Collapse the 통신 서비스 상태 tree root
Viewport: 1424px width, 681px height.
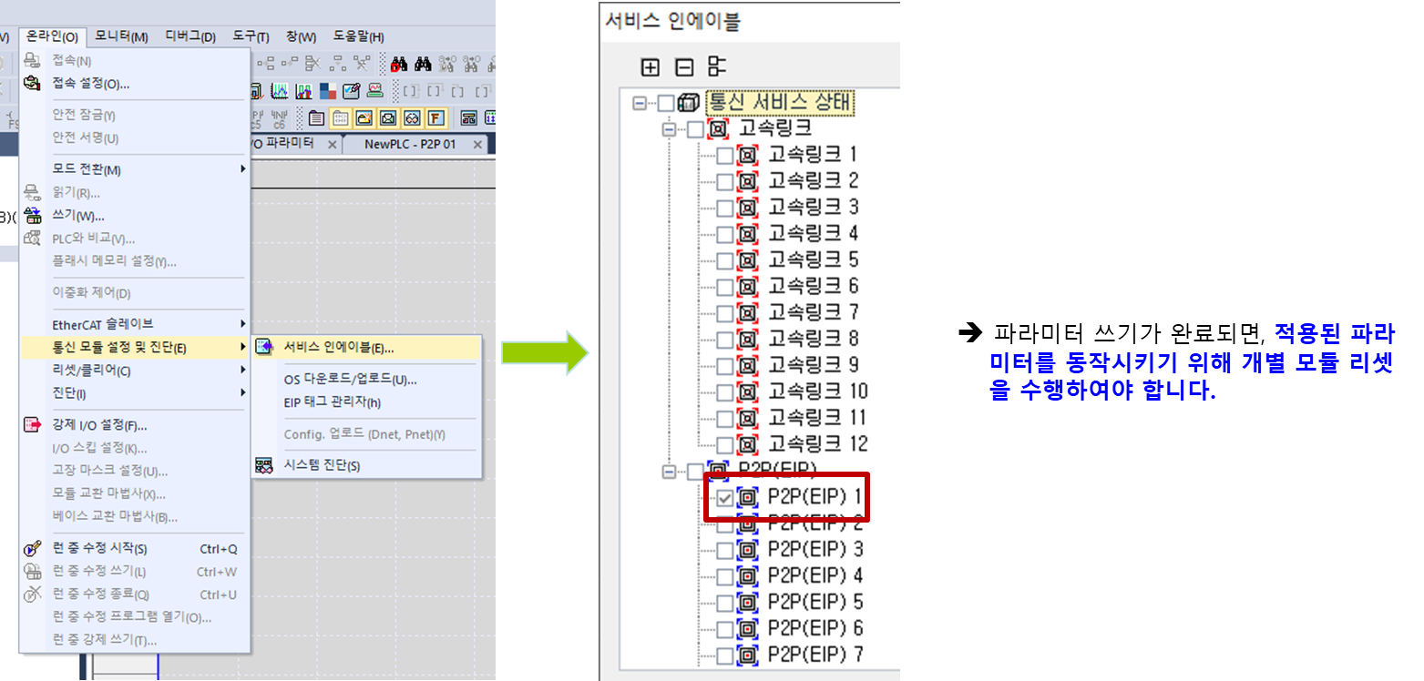(x=640, y=103)
